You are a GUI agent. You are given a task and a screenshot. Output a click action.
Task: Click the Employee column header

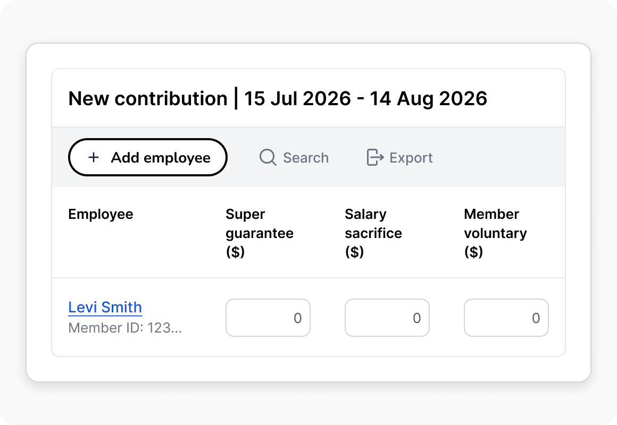click(x=101, y=214)
